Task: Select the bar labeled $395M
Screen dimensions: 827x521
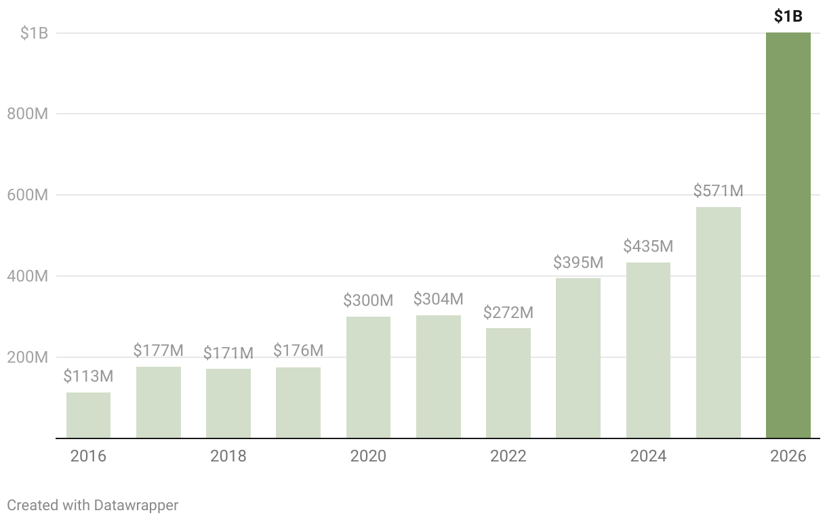Action: [x=578, y=358]
